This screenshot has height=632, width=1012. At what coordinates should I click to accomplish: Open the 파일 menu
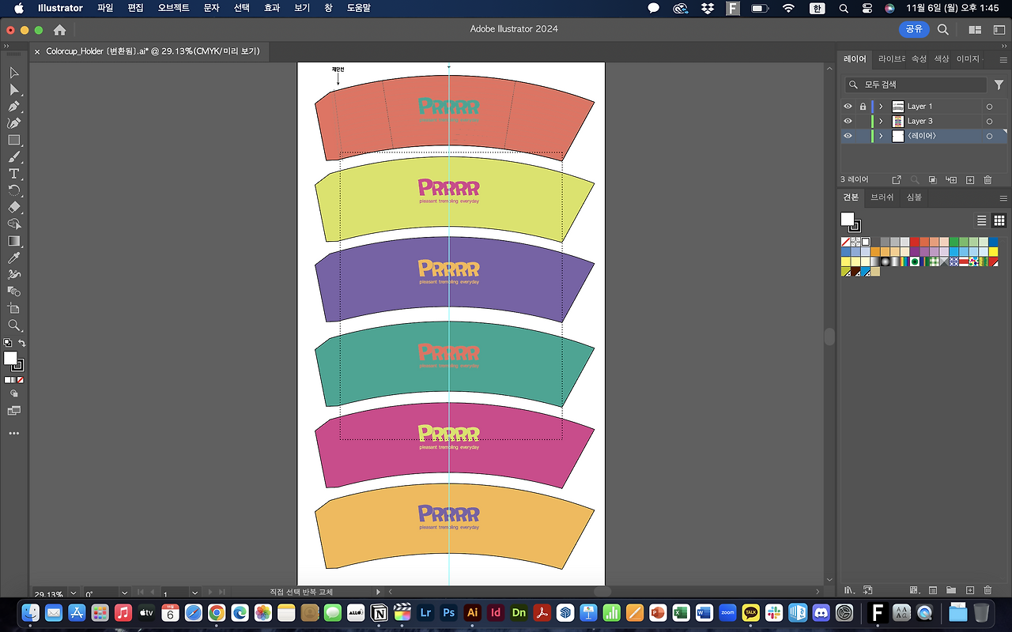[x=105, y=8]
